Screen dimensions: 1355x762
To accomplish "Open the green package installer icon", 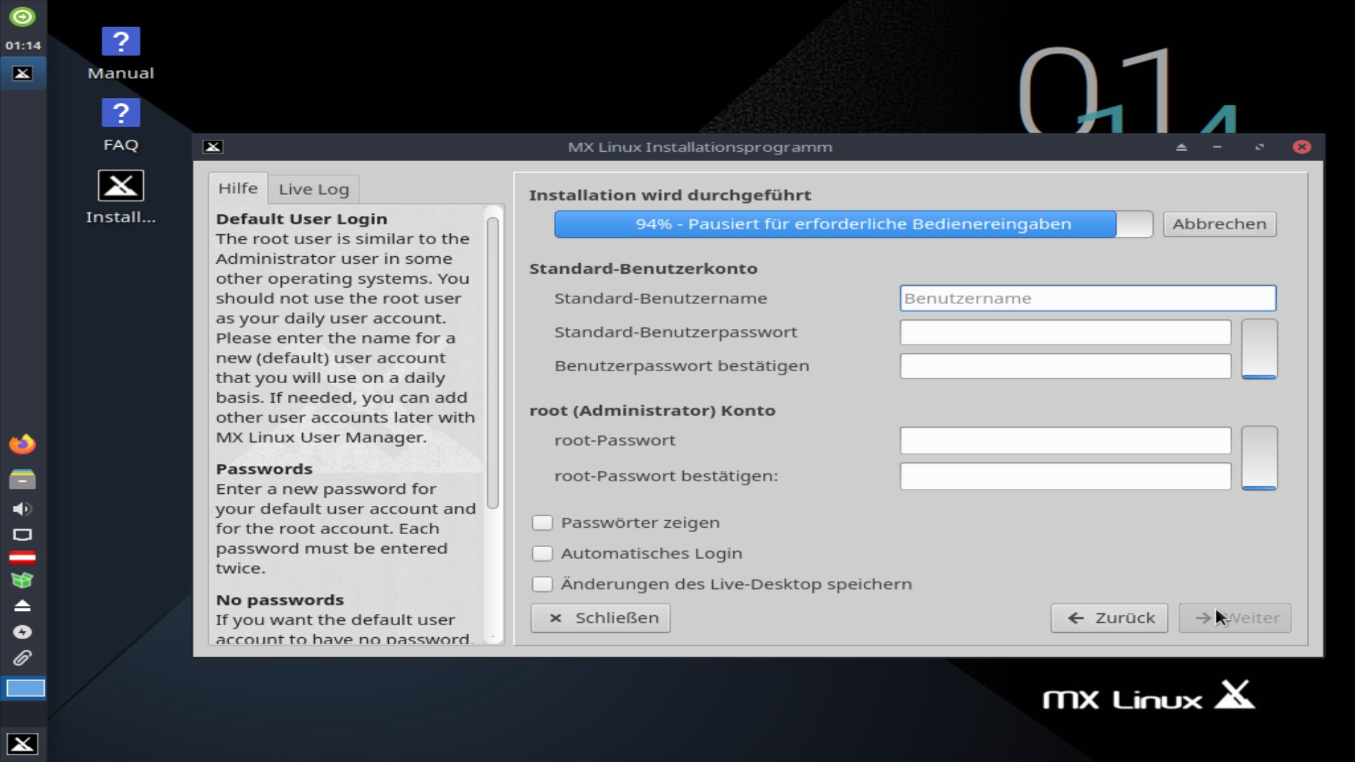I will 23,580.
